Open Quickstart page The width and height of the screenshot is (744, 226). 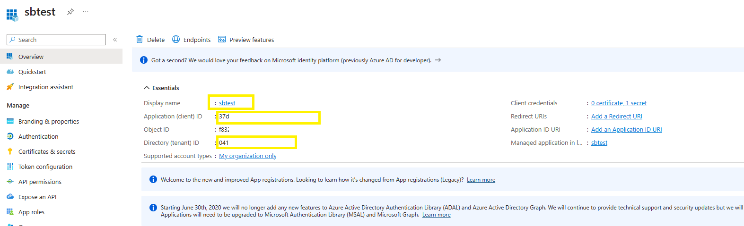click(x=32, y=72)
